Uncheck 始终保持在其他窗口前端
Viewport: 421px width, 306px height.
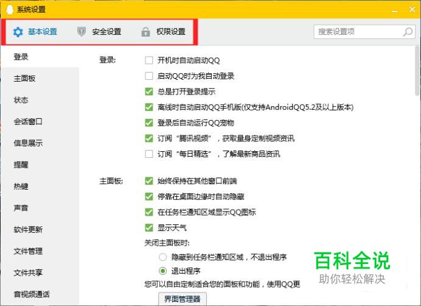[148, 181]
